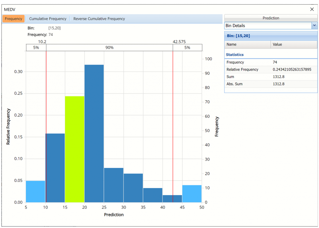The width and height of the screenshot is (319, 228).
Task: Click the 90% certainty band box
Action: 109,48
